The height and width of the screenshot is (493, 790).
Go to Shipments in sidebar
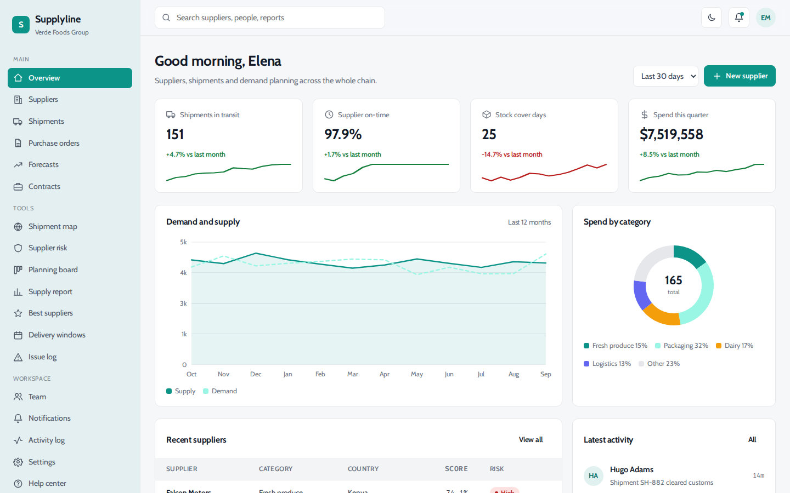pyautogui.click(x=70, y=121)
